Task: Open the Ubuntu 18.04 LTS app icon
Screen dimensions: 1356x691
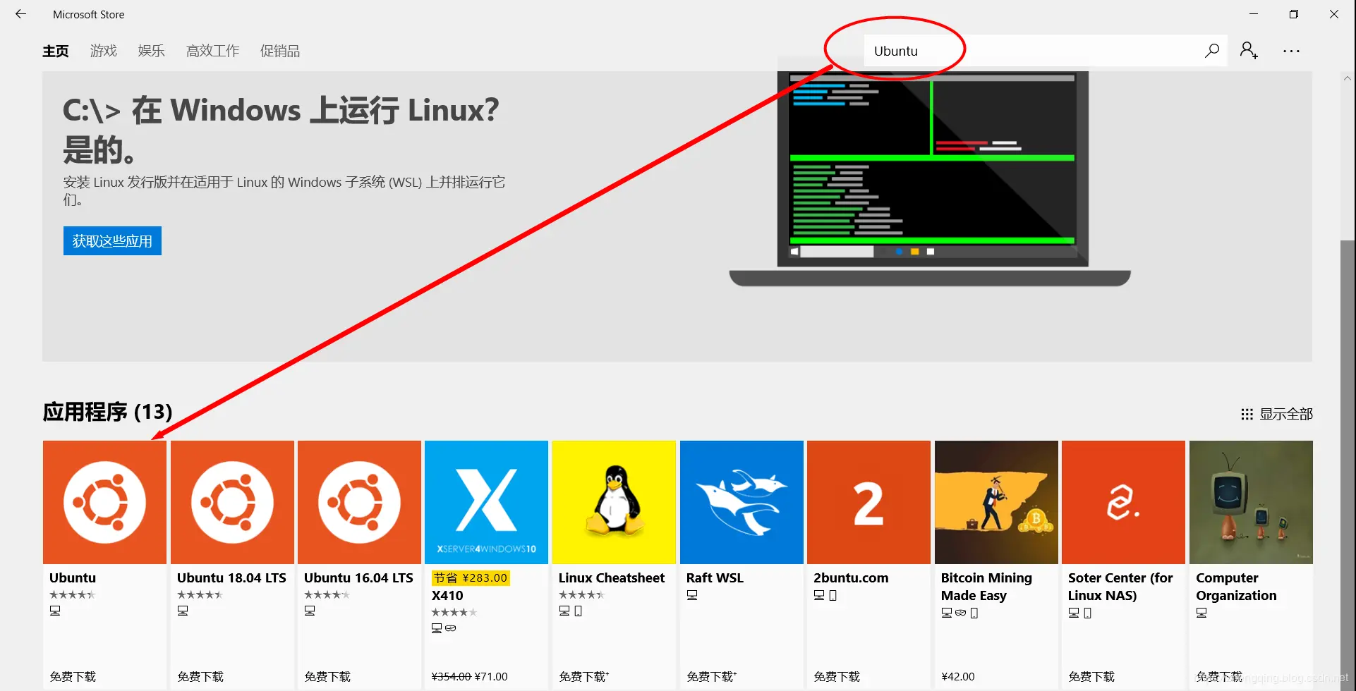Action: coord(232,502)
